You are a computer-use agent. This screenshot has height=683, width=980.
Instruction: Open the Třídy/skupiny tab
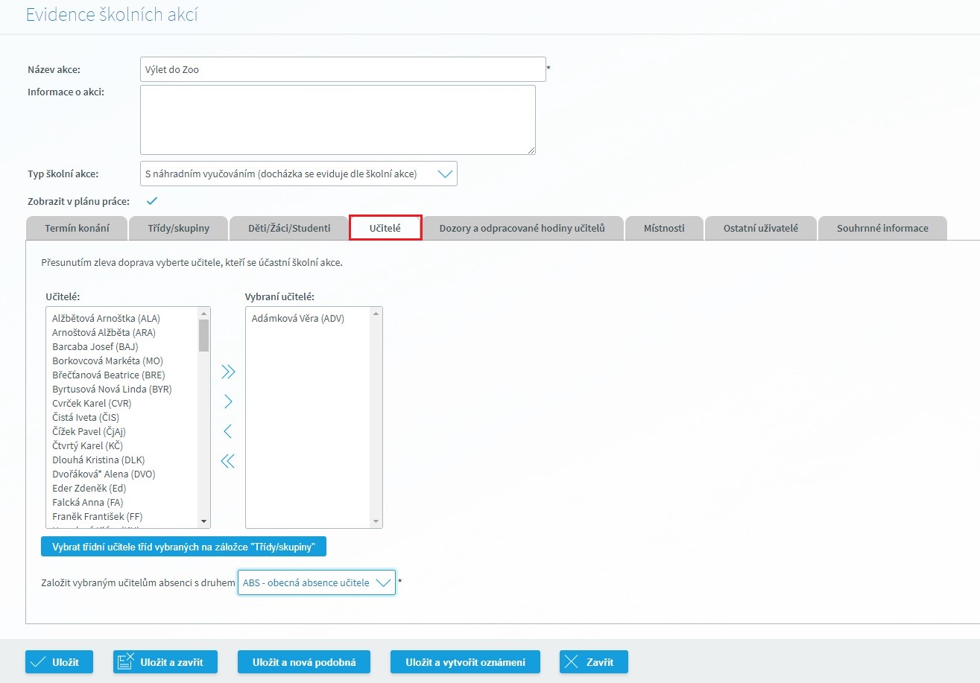pos(178,228)
